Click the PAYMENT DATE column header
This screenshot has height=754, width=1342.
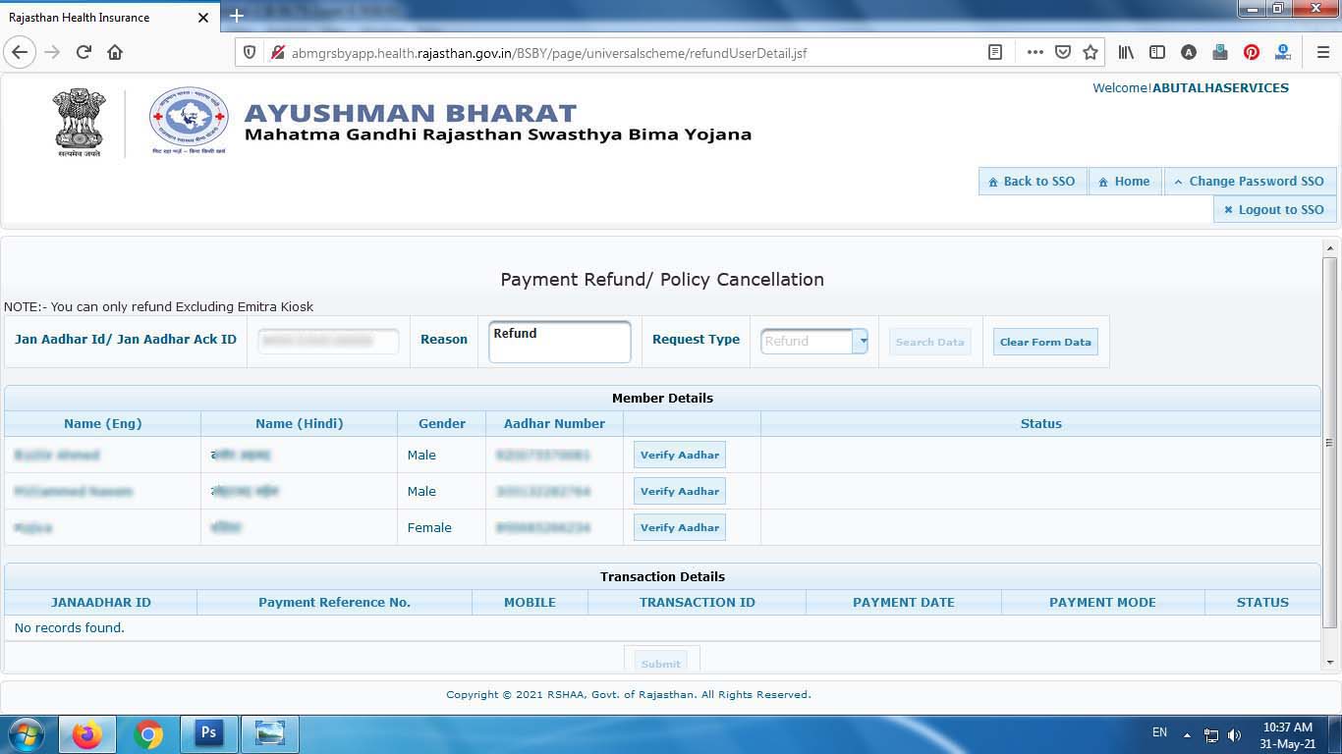tap(904, 602)
